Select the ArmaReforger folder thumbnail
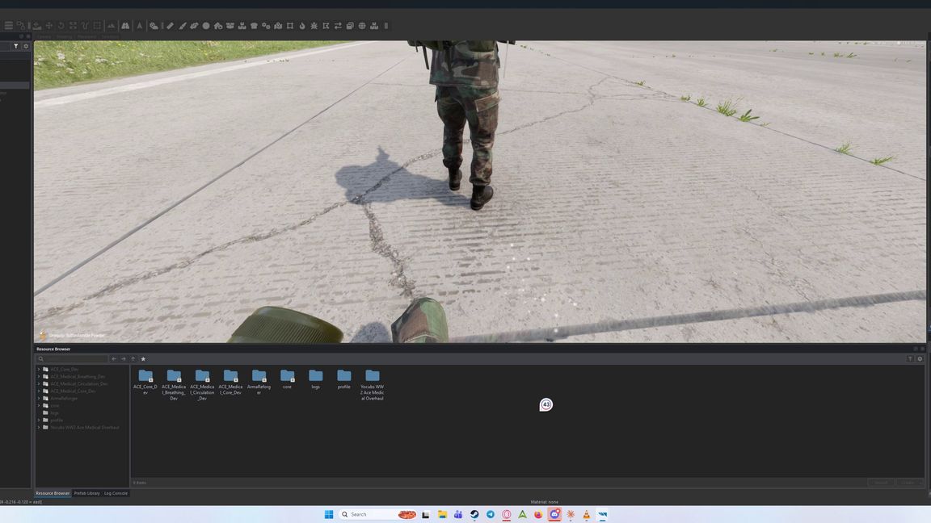Viewport: 931px width, 523px height. [259, 381]
